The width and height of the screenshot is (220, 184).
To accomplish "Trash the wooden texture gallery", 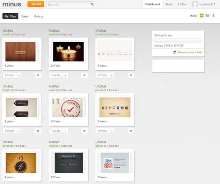I will click(x=38, y=75).
